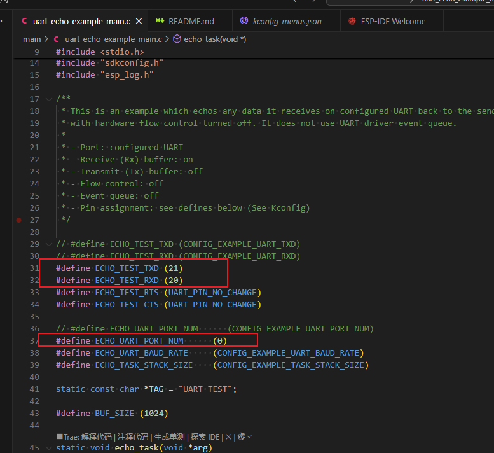The height and width of the screenshot is (453, 494).
Task: Toggle the breakpoint on line 27
Action: pyautogui.click(x=19, y=220)
